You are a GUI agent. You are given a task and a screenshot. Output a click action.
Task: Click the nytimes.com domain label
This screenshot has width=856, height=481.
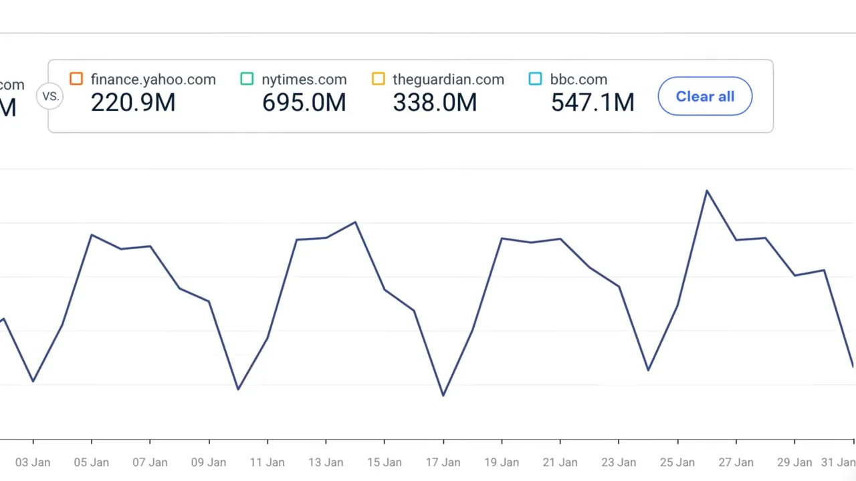pos(304,79)
